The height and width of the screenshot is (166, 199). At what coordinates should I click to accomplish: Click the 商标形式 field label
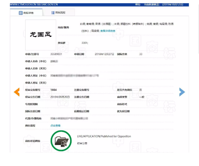[122, 104]
